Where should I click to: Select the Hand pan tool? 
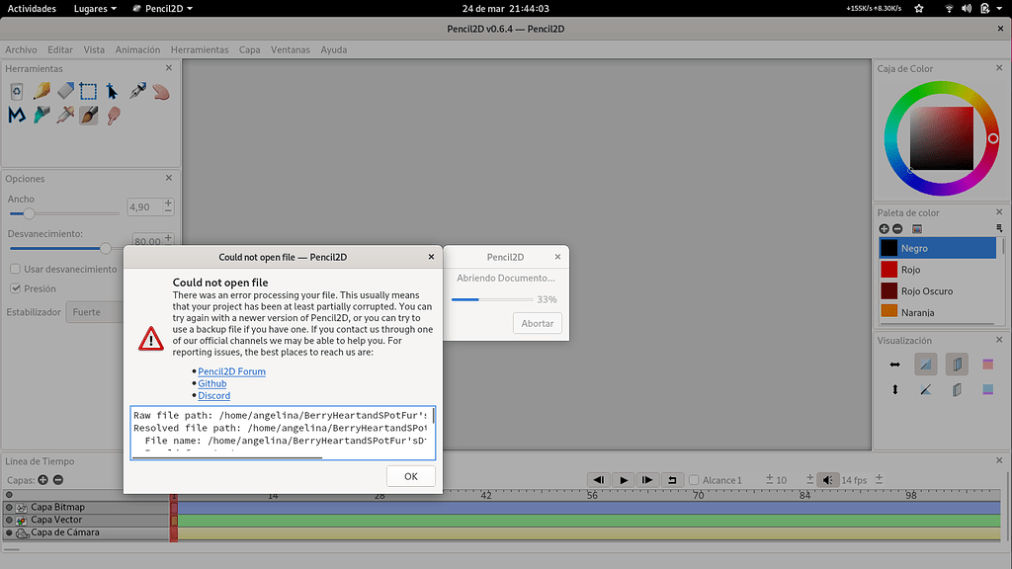point(161,91)
